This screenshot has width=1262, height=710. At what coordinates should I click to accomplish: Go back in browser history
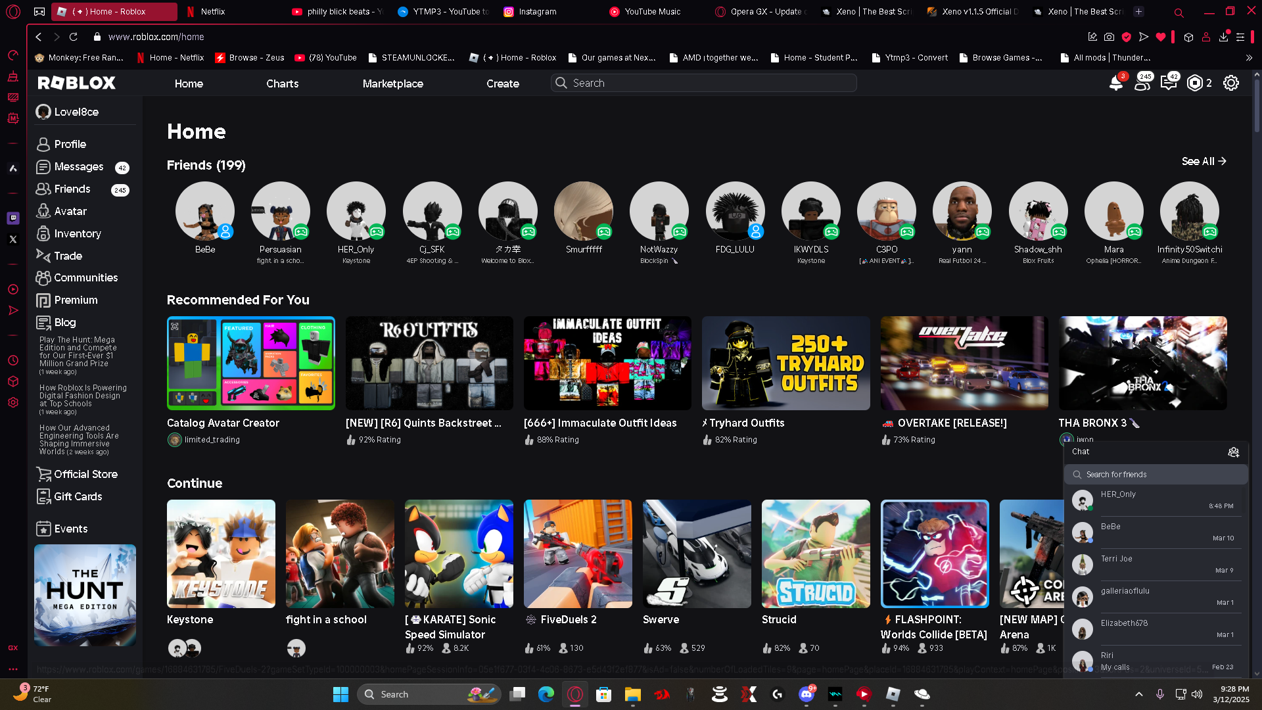tap(39, 37)
